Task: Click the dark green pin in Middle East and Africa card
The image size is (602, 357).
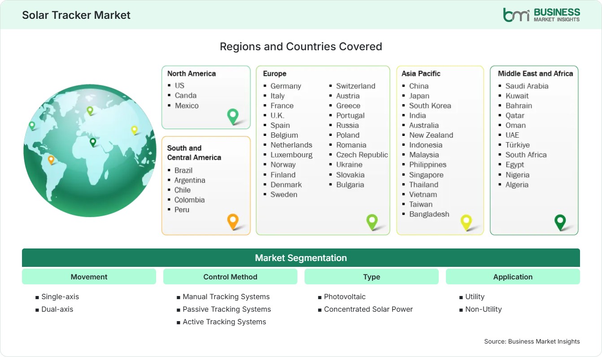Action: 560,222
